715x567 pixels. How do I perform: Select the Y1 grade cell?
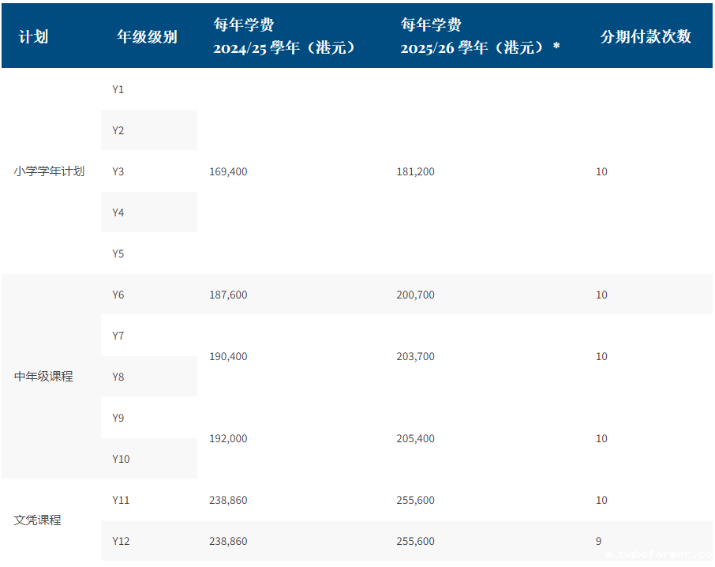click(118, 89)
